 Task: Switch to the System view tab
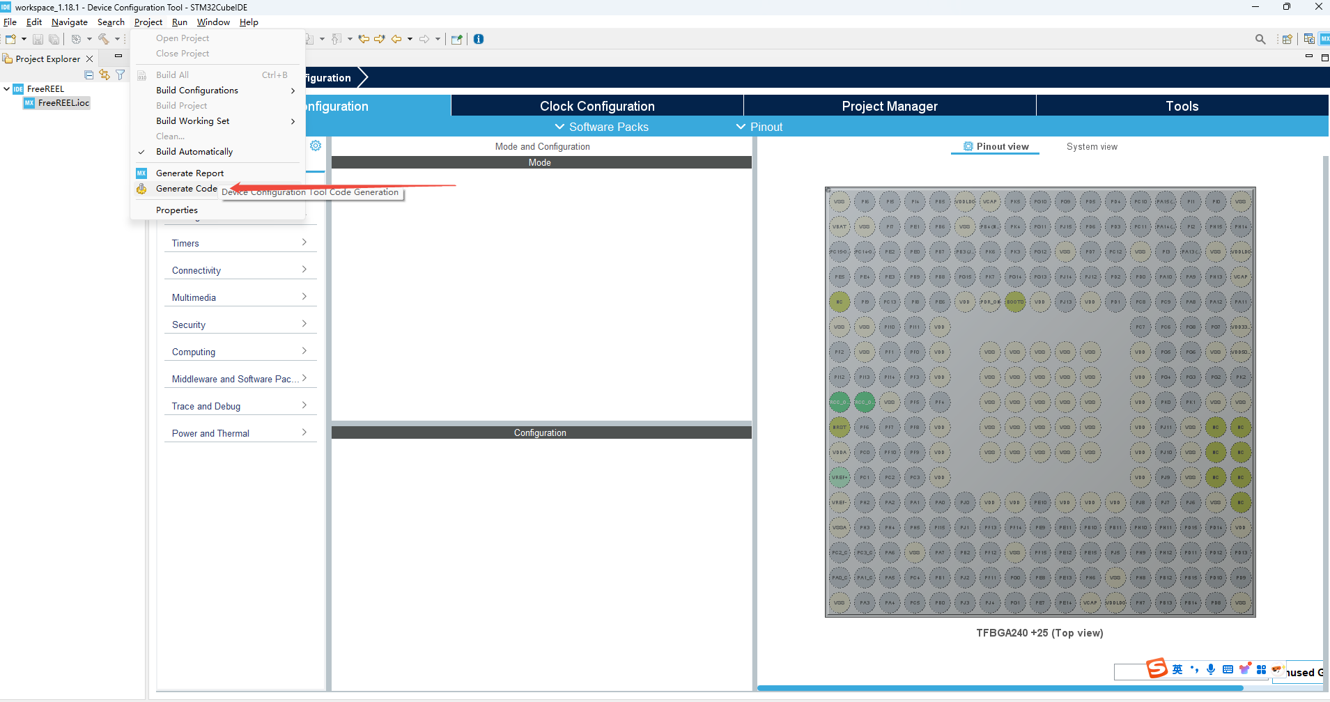(1092, 147)
